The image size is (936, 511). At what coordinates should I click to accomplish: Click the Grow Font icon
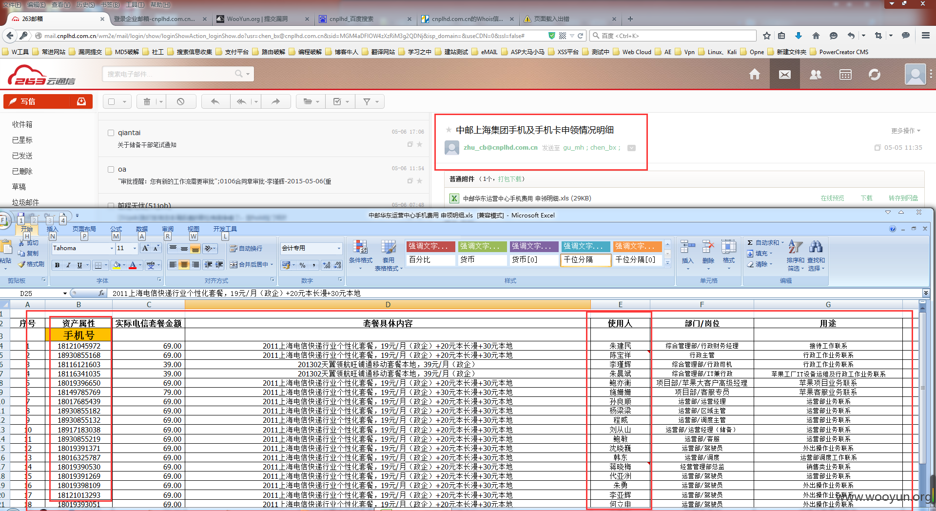click(x=145, y=248)
